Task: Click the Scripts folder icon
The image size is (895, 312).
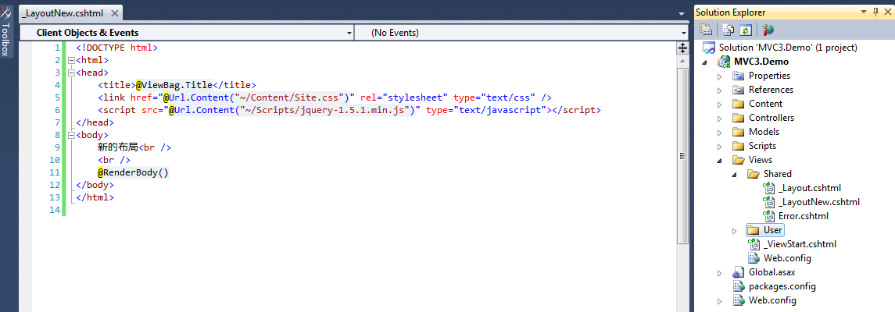Action: (x=739, y=146)
